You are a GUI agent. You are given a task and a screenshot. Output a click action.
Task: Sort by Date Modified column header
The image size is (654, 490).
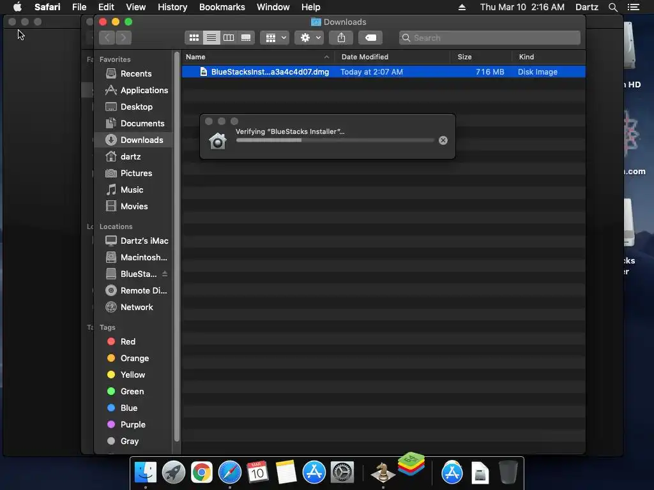[365, 57]
